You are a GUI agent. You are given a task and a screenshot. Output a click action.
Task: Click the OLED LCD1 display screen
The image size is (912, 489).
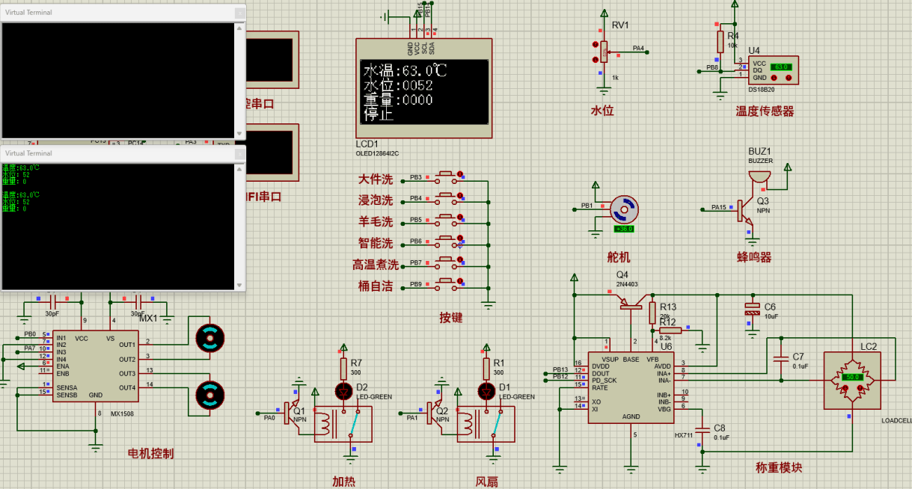click(423, 92)
